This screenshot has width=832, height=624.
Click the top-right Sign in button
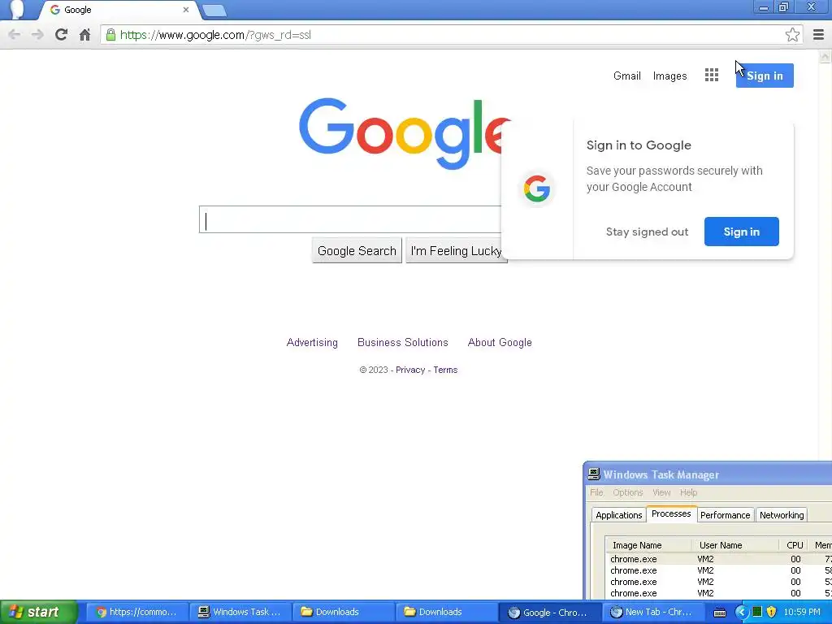pos(765,76)
